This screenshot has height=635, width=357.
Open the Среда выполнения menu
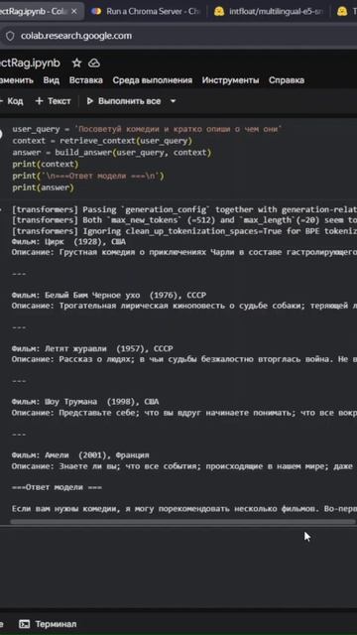(x=153, y=80)
